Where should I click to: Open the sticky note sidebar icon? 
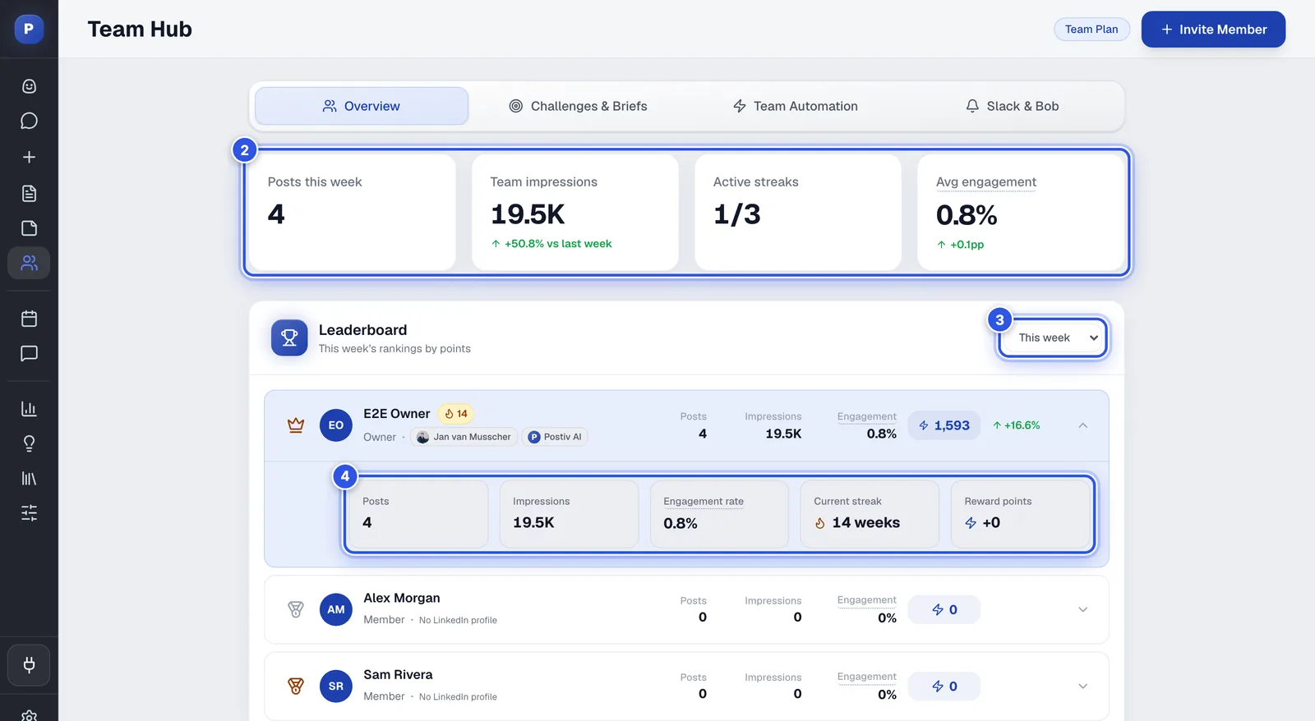[29, 228]
